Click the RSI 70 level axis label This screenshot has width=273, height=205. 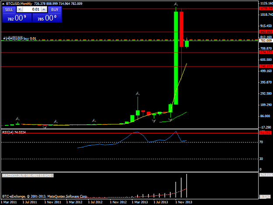pos(261,142)
